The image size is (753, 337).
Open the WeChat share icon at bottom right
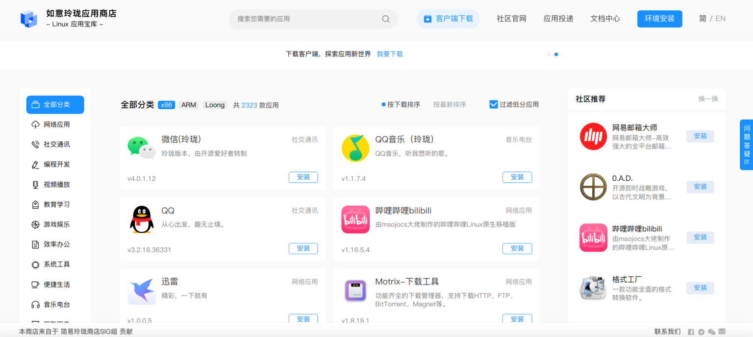click(711, 332)
